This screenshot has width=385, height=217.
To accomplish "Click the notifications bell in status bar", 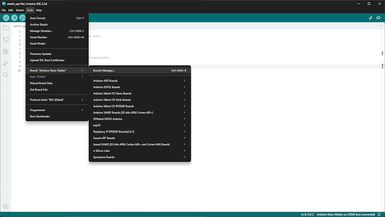I will [379, 214].
